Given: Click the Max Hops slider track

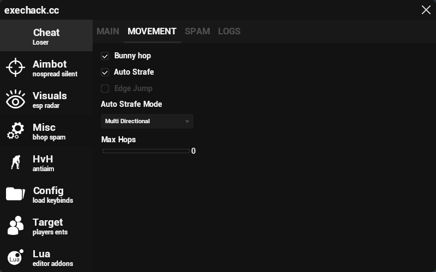Looking at the screenshot, I should [146, 151].
